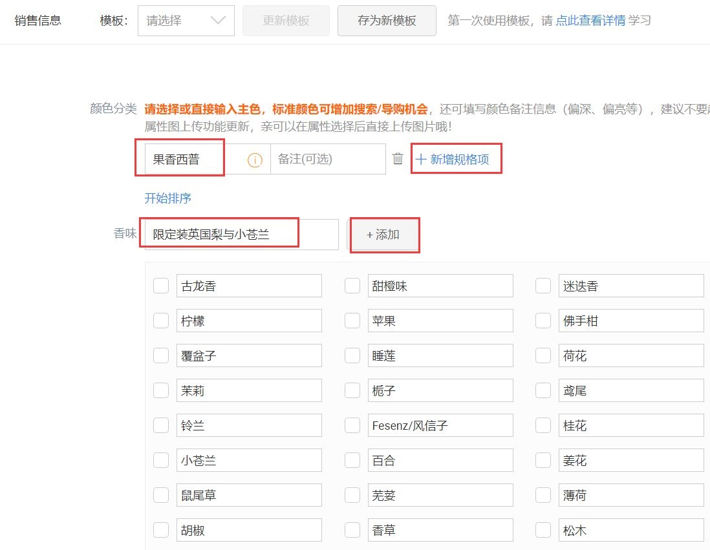Click the + 添加 button
Screen dimensions: 710x550
pos(383,235)
